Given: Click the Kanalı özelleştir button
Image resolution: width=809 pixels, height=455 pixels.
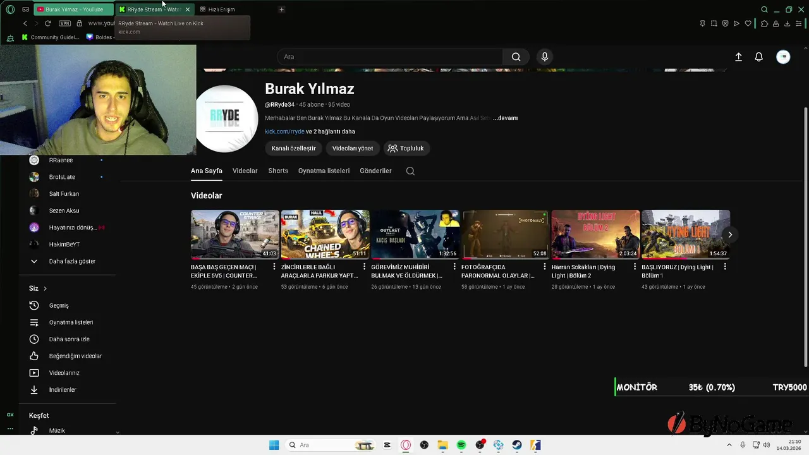Looking at the screenshot, I should point(294,149).
